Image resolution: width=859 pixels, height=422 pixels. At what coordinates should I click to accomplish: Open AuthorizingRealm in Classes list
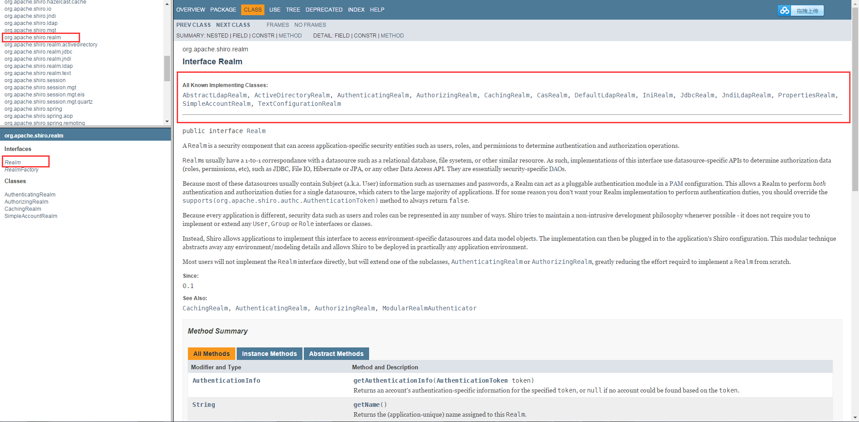click(x=26, y=202)
